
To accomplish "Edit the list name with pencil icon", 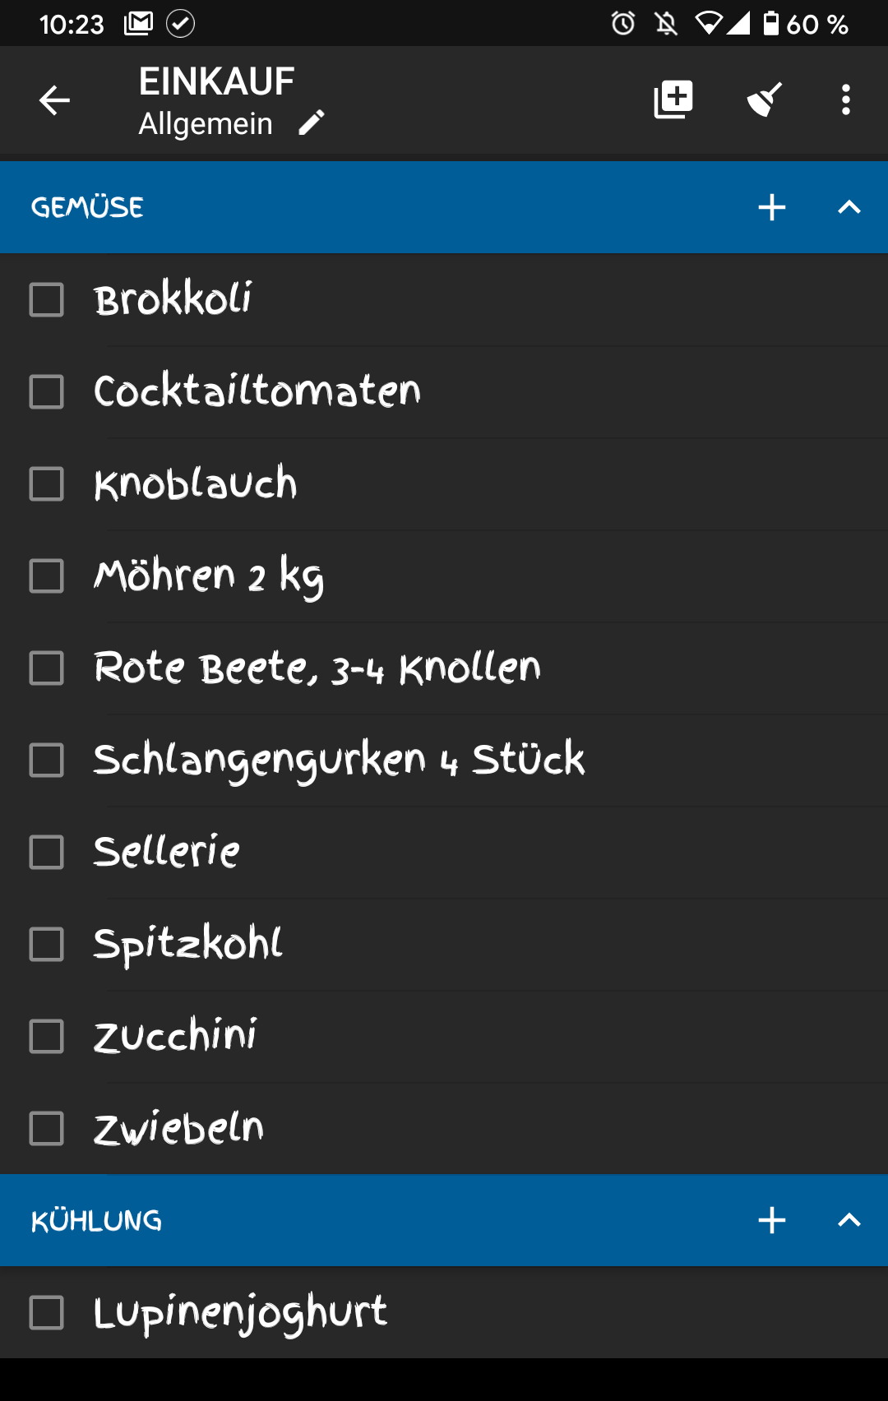I will (x=312, y=123).
